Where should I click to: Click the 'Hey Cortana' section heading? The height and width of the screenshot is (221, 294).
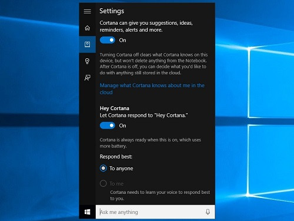pos(115,108)
